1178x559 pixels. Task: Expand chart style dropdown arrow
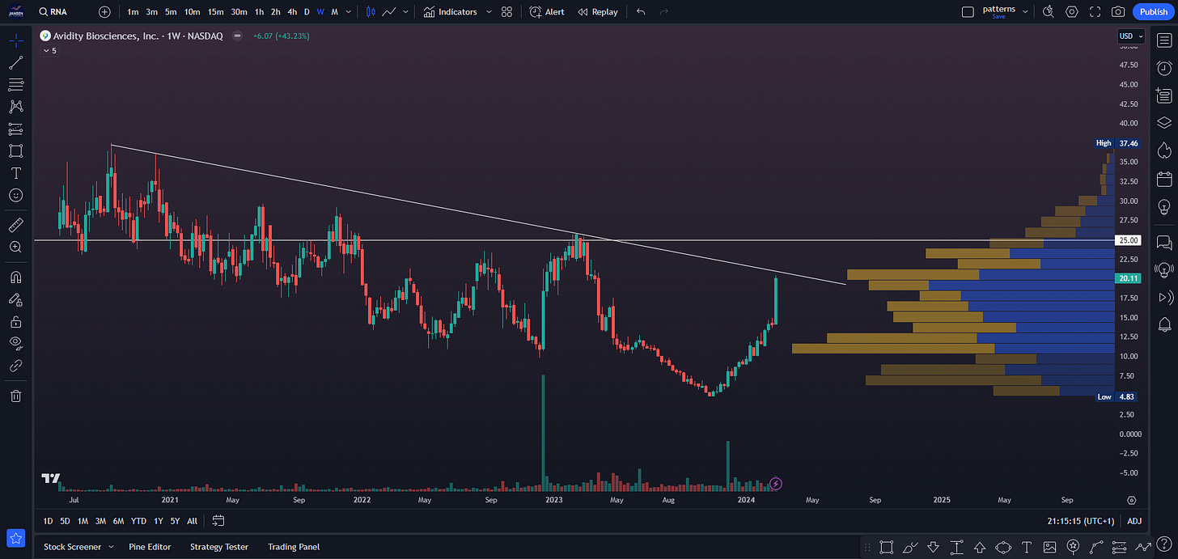pyautogui.click(x=405, y=12)
